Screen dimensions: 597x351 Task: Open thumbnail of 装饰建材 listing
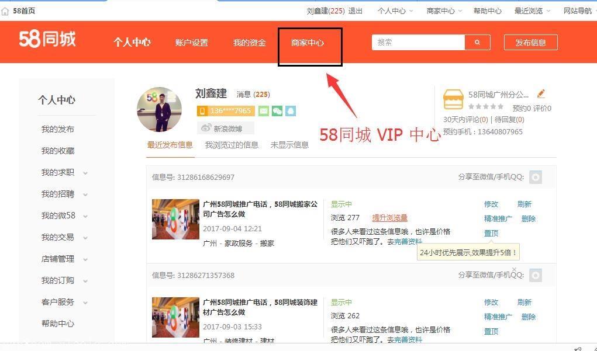pyautogui.click(x=175, y=317)
